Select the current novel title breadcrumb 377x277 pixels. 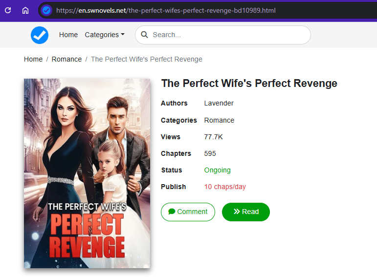(146, 59)
